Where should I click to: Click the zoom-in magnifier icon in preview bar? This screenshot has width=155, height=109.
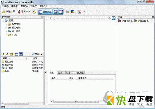[110, 18]
